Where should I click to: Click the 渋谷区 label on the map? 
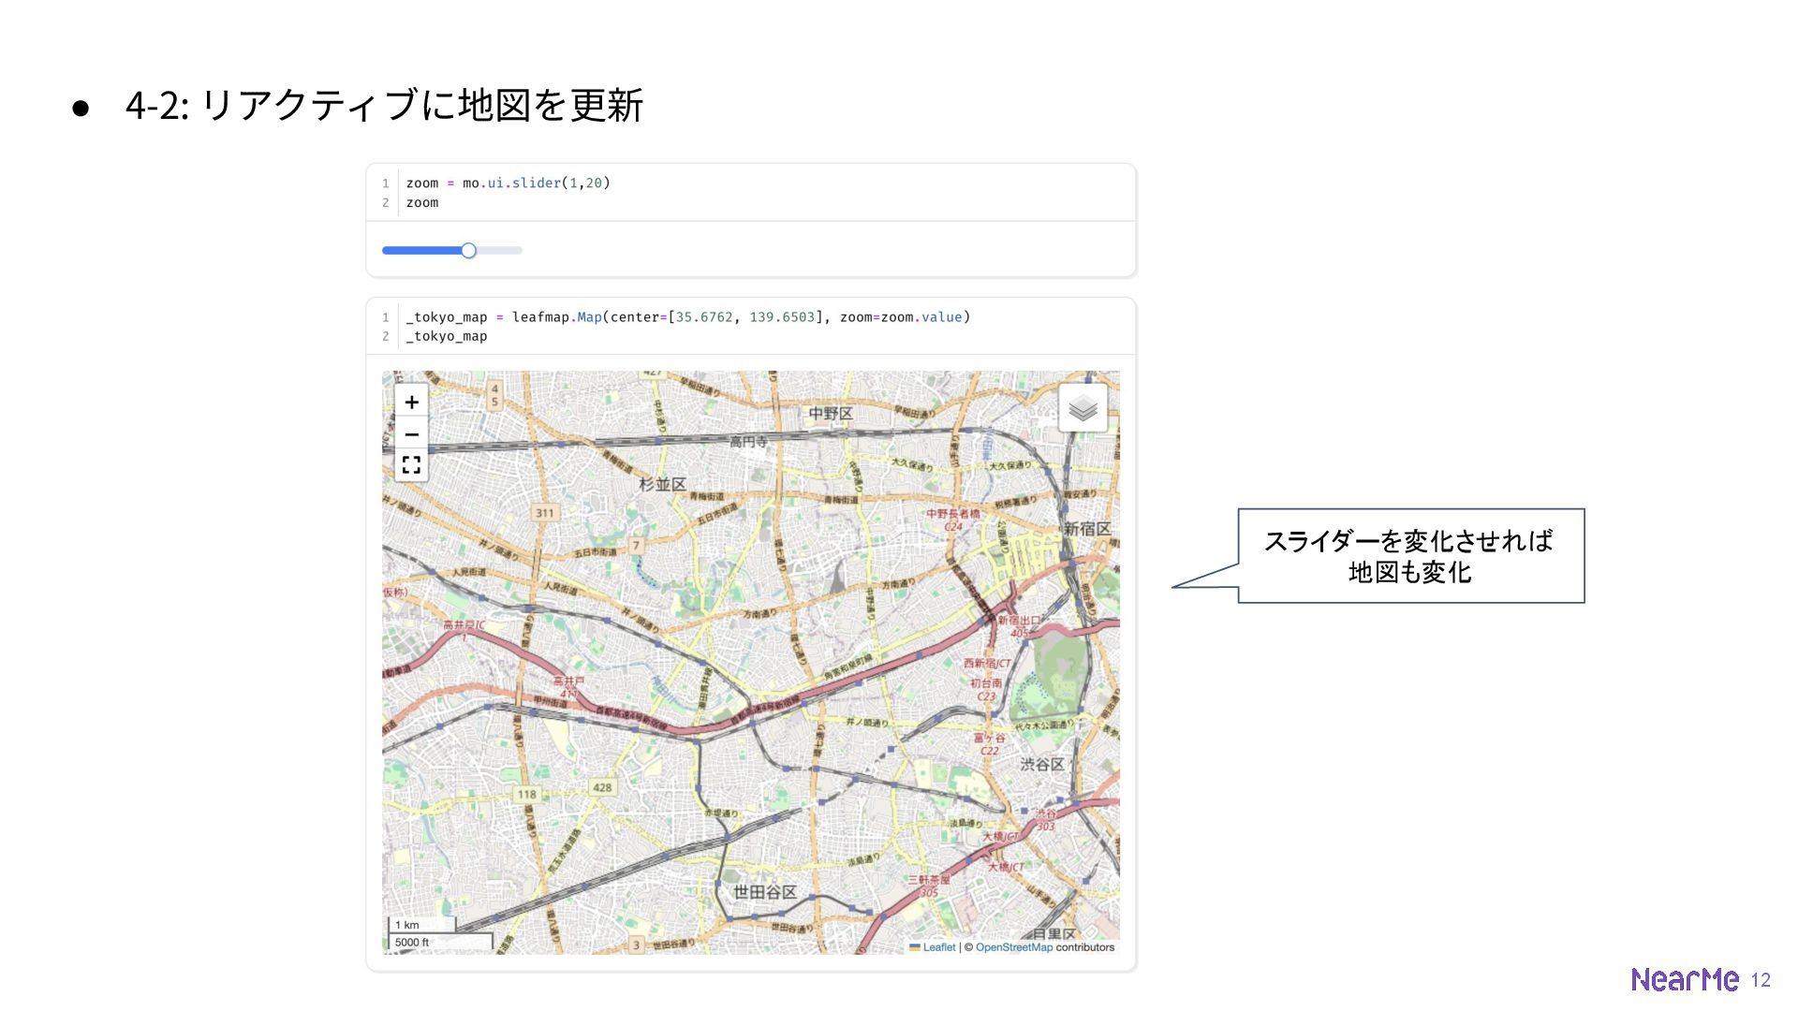1041,764
